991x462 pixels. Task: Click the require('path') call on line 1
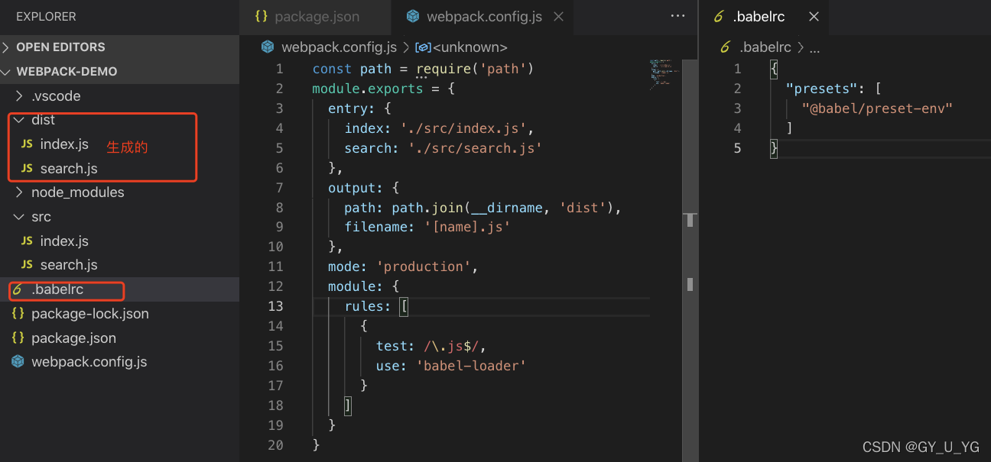click(474, 69)
